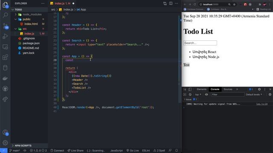Open the GitHub view in activity bar
273x153 pixels.
5,89
